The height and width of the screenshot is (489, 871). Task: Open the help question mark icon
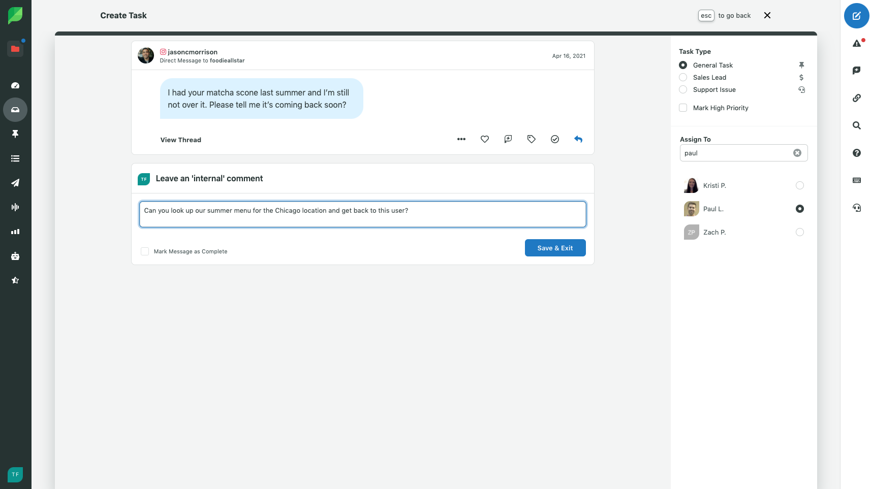click(x=857, y=153)
